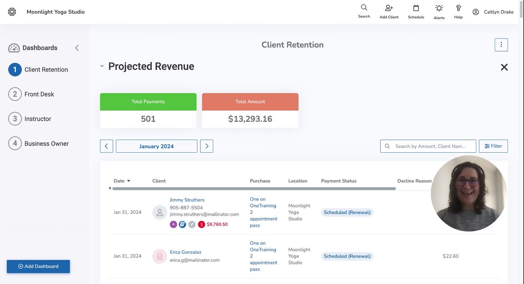Click the purple A badge under Jimmy Struthers
This screenshot has height=284, width=524.
(173, 224)
